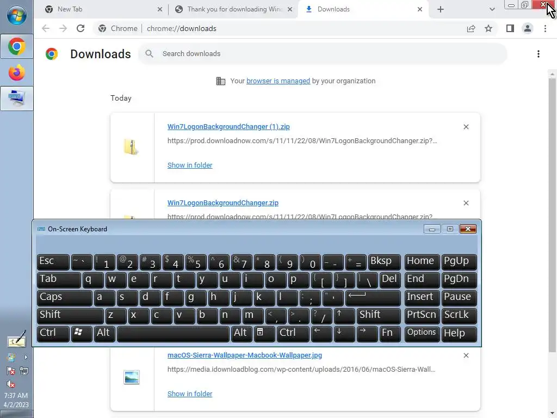This screenshot has height=418, width=557.
Task: Click the Tab key on On-Screen Keyboard
Action: (x=59, y=280)
